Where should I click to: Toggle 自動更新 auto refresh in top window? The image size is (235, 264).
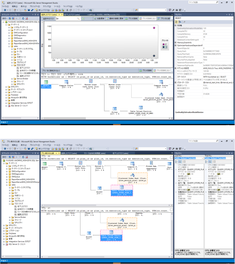pyautogui.click(x=99, y=19)
